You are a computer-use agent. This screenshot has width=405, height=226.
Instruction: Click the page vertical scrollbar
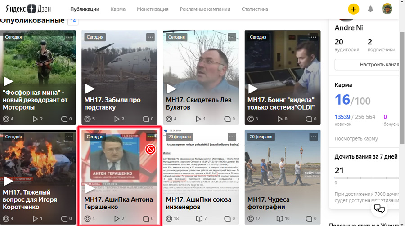[402, 88]
